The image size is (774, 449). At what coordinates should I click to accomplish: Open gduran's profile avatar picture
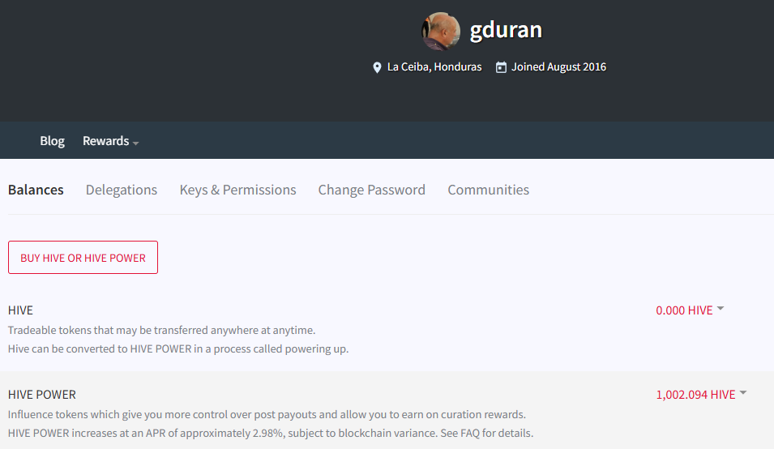441,31
